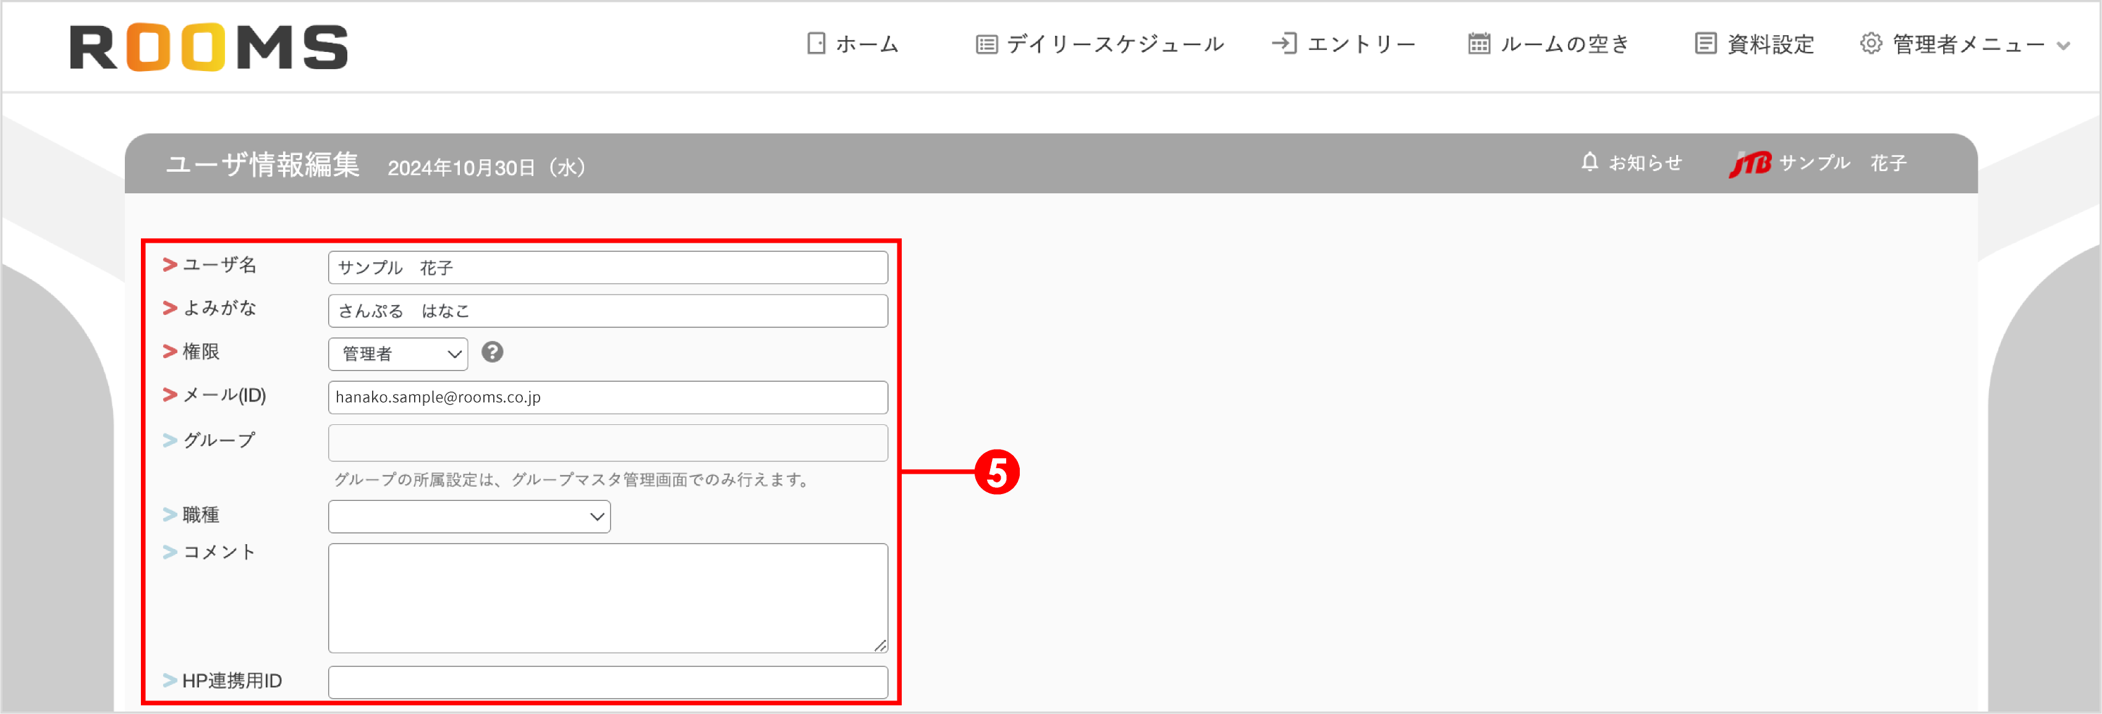Open the 権限 dropdown showing 管理者

(x=397, y=353)
